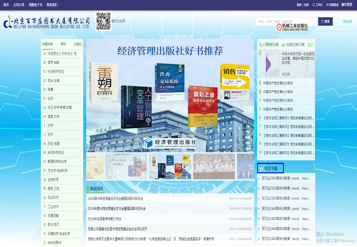
Task: Open rank 4 中国共产党纪律处分条例
Action: tap(278, 100)
